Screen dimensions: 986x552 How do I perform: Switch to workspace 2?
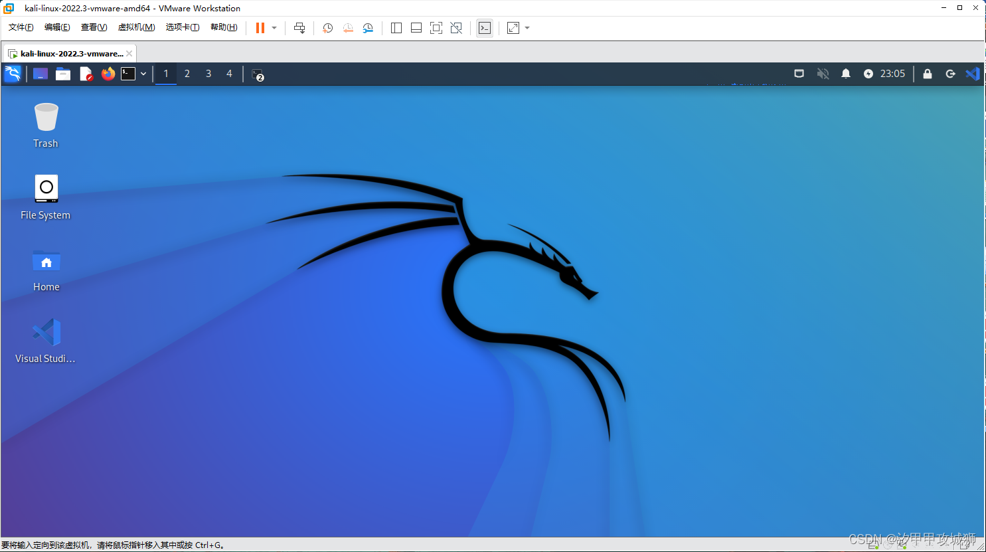click(x=187, y=74)
